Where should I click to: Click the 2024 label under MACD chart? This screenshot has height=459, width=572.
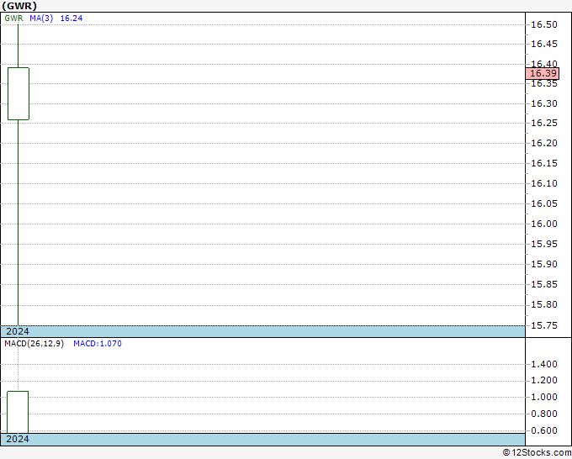(18, 439)
